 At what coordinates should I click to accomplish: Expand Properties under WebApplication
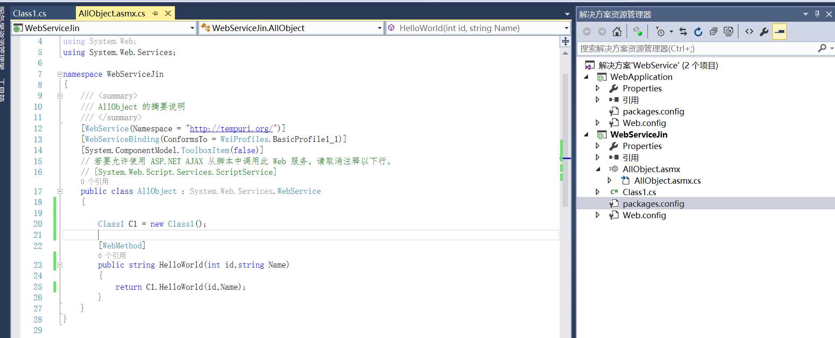pyautogui.click(x=598, y=88)
